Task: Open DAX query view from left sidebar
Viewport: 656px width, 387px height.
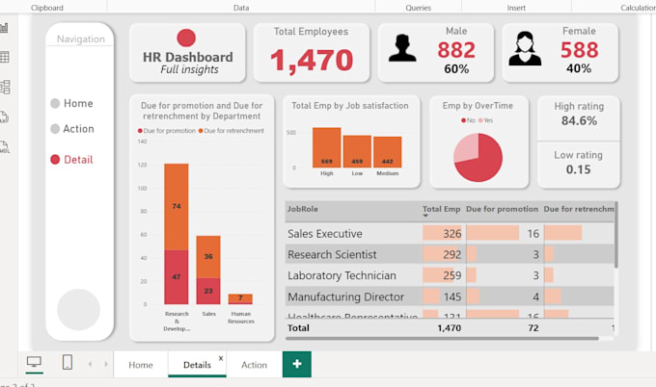Action: tap(4, 117)
